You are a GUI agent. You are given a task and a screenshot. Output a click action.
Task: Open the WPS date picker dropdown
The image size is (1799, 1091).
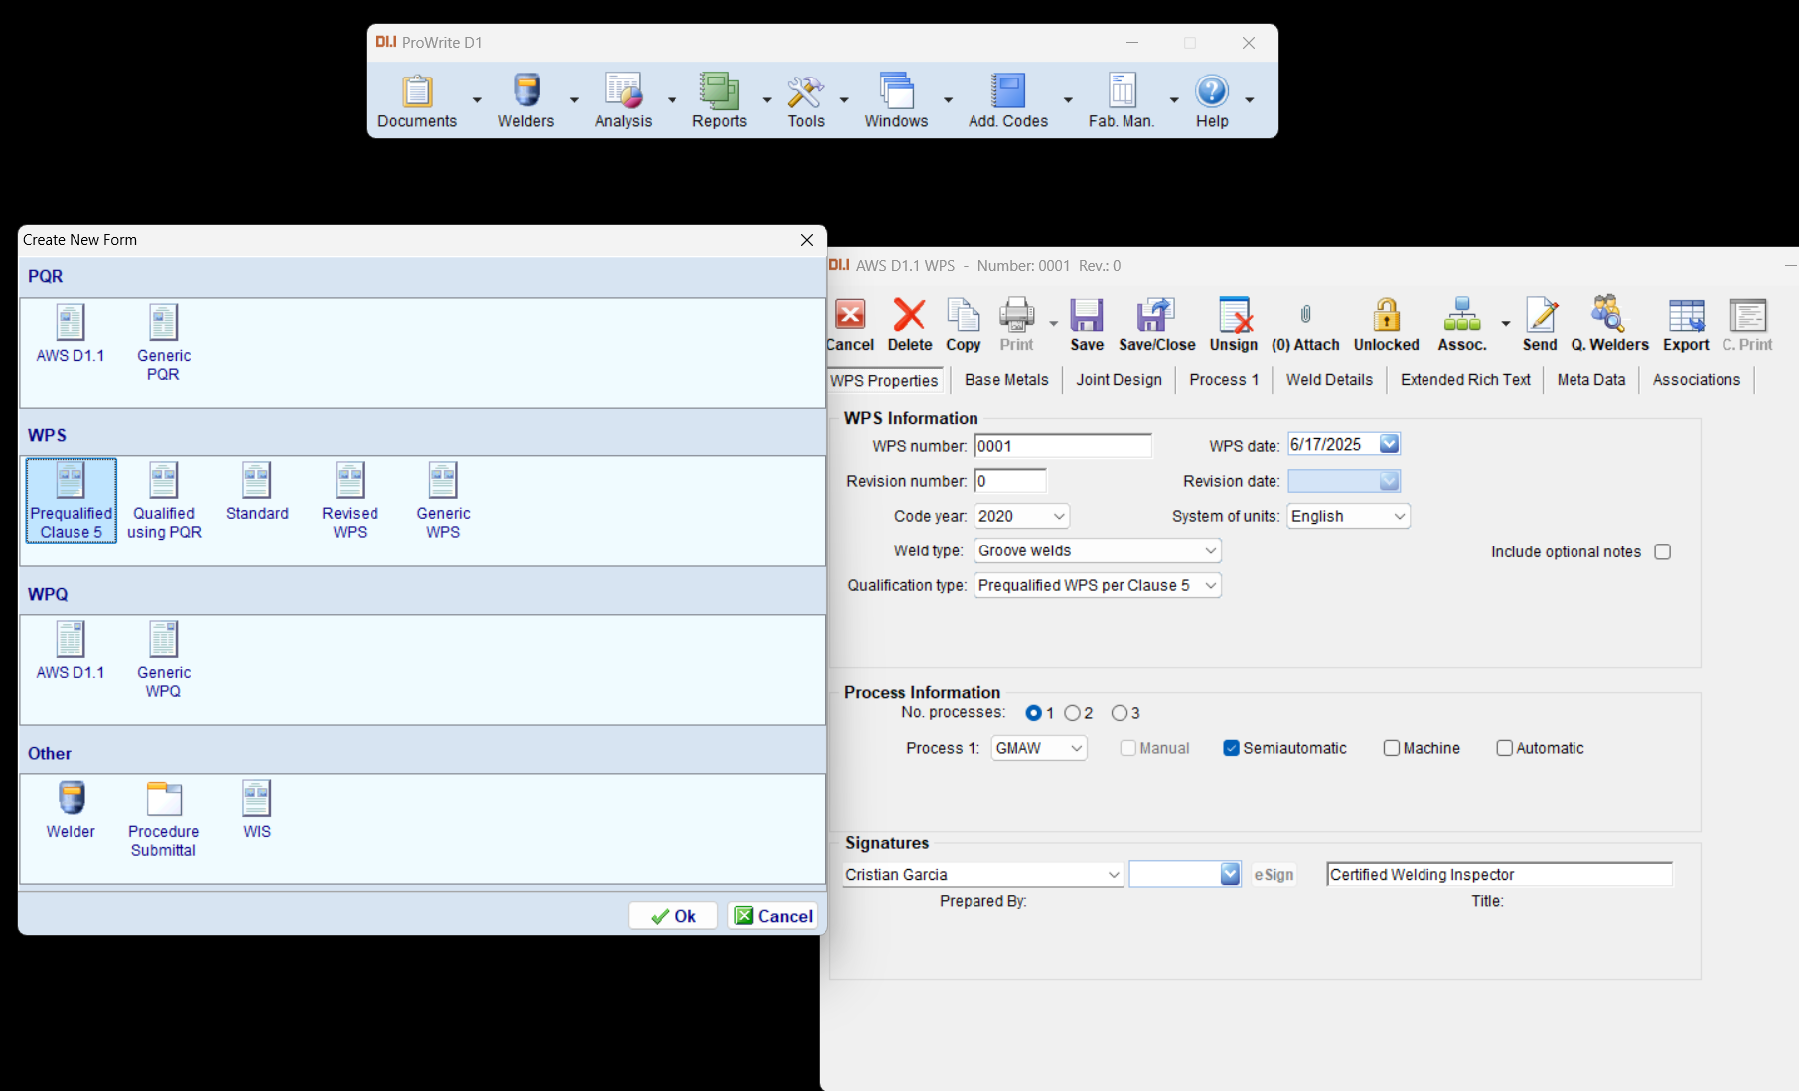coord(1389,444)
